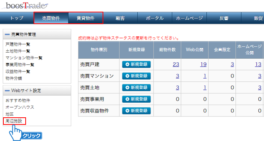The image size is (264, 141).
Task: Open 売買戸建 会員限定 count 3
Action: (232, 64)
